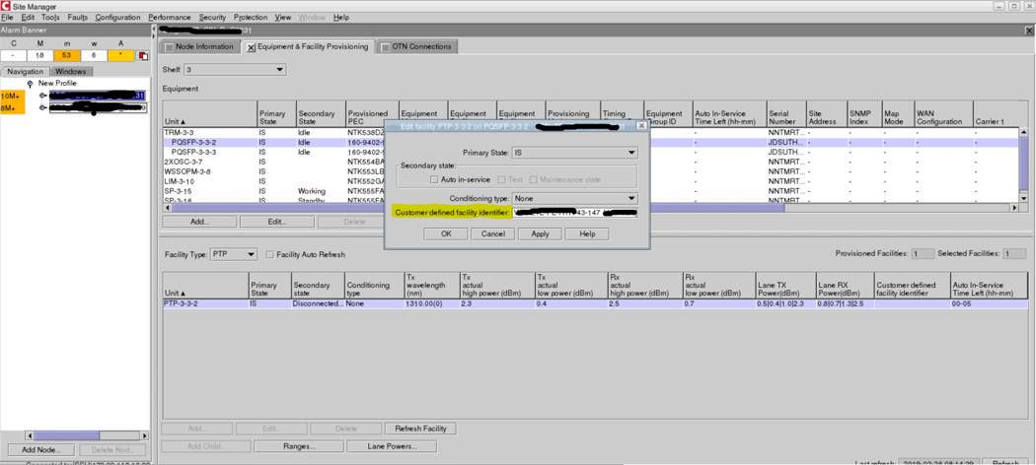Click the Ranges... button
Image resolution: width=1036 pixels, height=465 pixels.
(299, 446)
